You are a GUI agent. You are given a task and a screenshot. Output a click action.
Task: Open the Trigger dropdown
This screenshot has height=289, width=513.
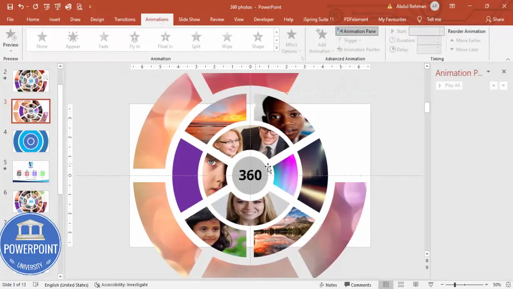click(x=349, y=41)
